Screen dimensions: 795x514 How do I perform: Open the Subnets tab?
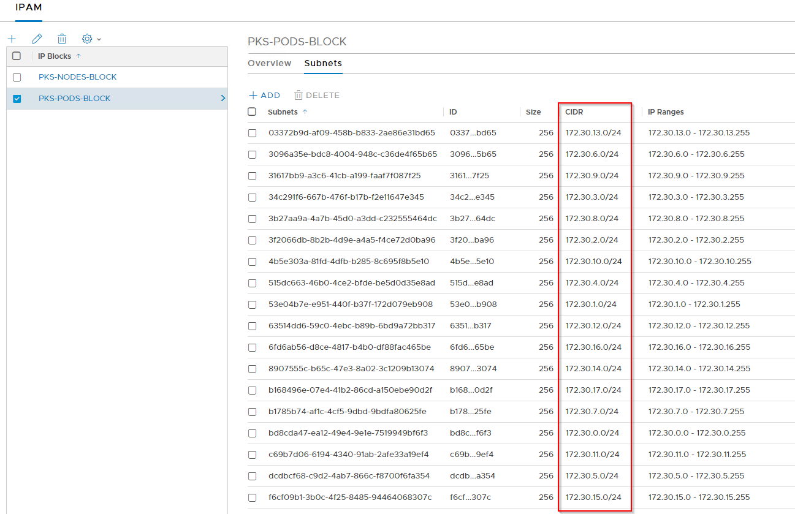point(323,63)
